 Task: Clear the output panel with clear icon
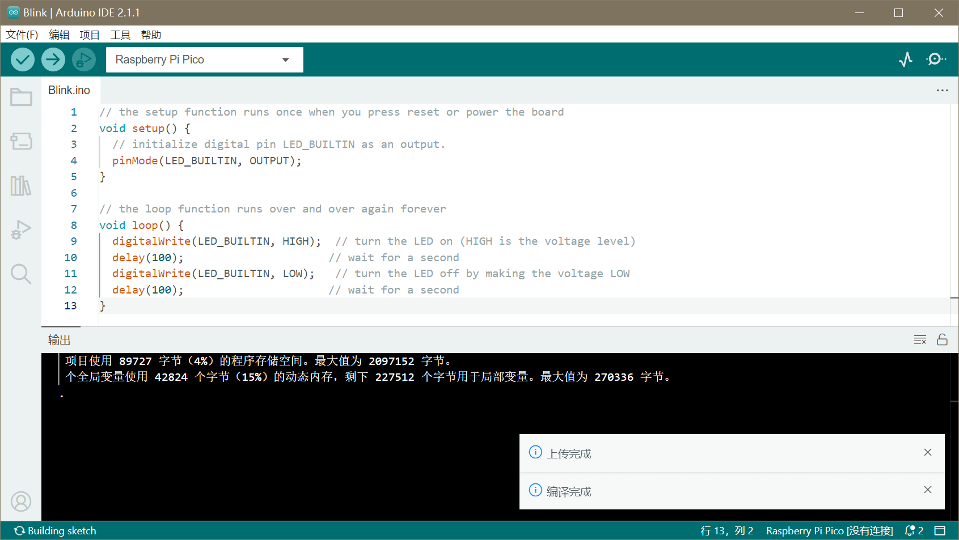click(920, 339)
